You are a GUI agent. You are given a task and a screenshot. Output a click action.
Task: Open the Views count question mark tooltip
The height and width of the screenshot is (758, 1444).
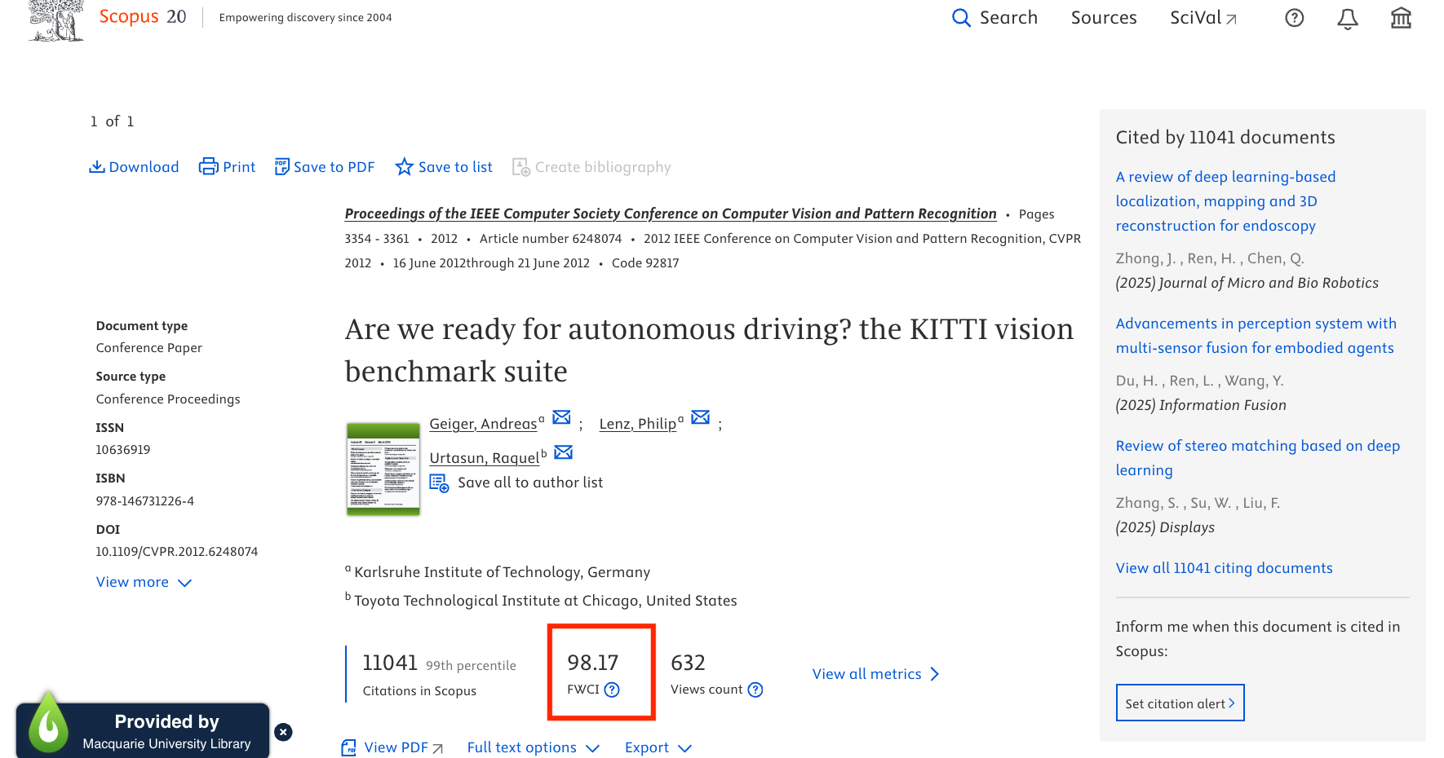point(755,690)
